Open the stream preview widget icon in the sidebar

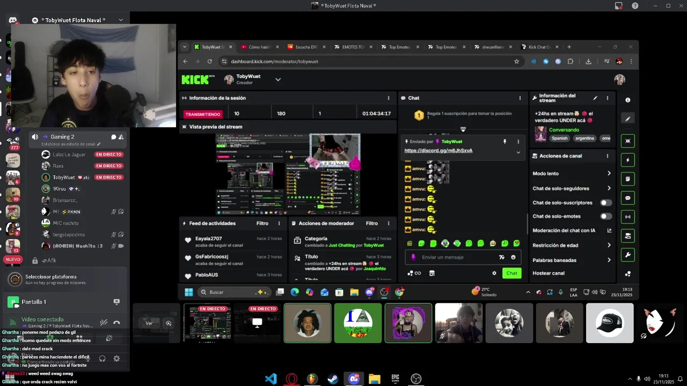628,140
